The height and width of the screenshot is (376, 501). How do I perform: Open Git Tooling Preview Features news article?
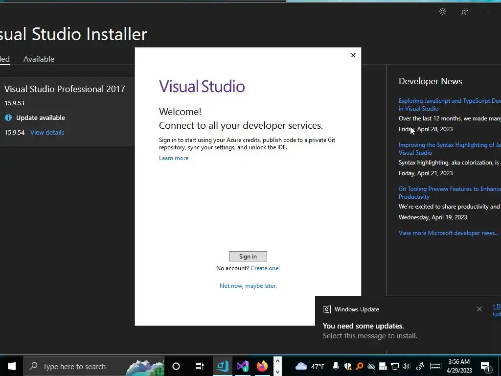click(x=450, y=193)
